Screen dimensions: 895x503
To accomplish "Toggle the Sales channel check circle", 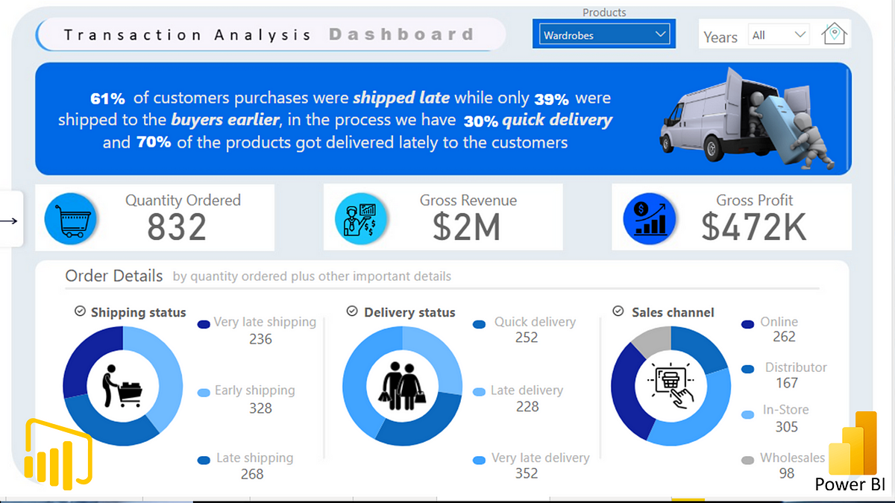I will (x=618, y=312).
